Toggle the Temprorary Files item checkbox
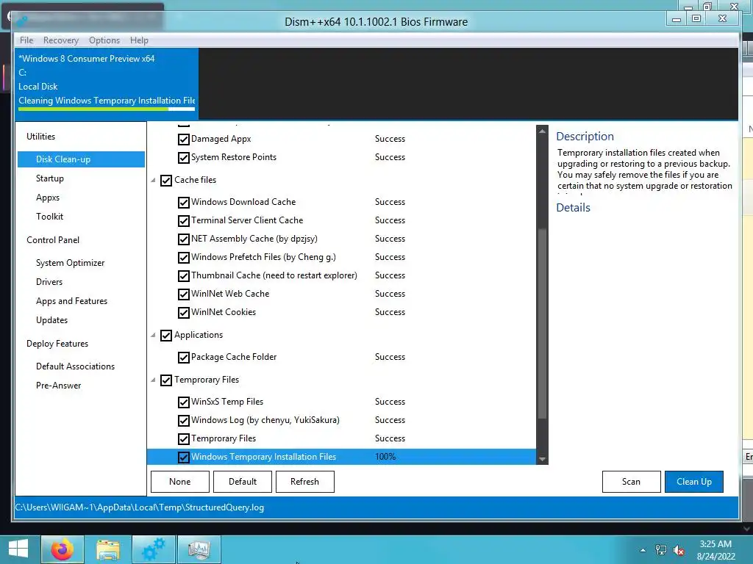This screenshot has height=564, width=753. pos(183,439)
